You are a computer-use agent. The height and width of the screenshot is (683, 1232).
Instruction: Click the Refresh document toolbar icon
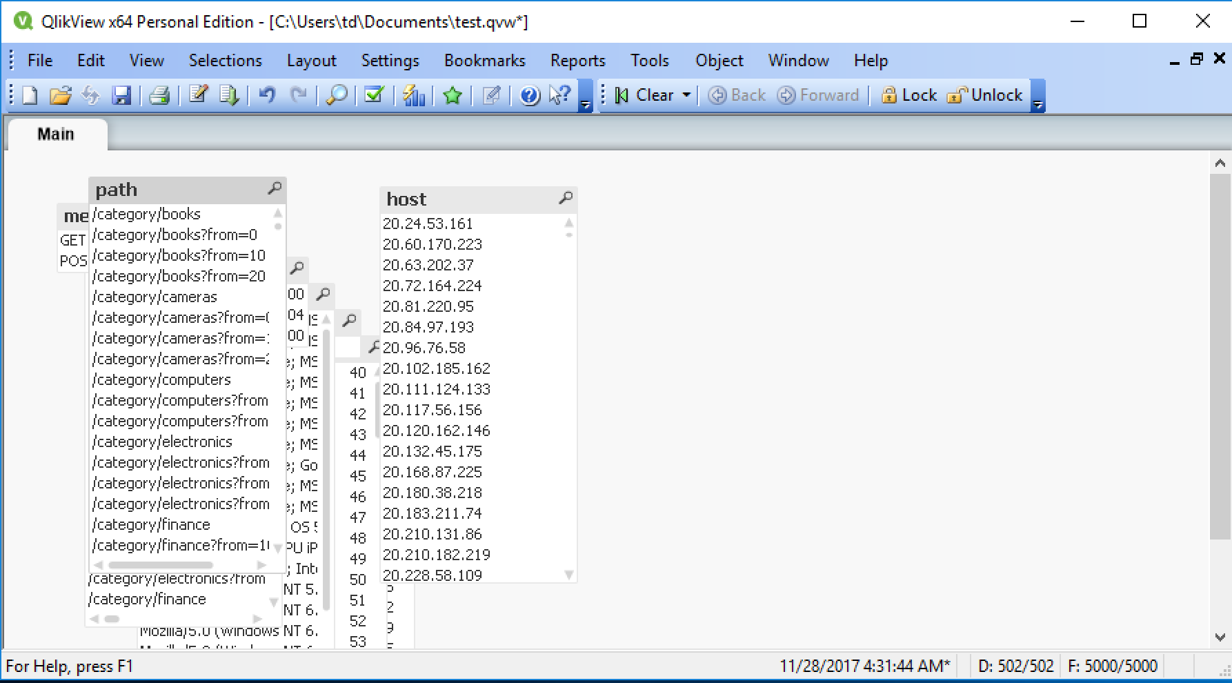[x=90, y=95]
